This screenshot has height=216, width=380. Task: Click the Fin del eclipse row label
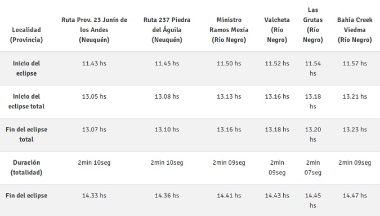click(26, 195)
